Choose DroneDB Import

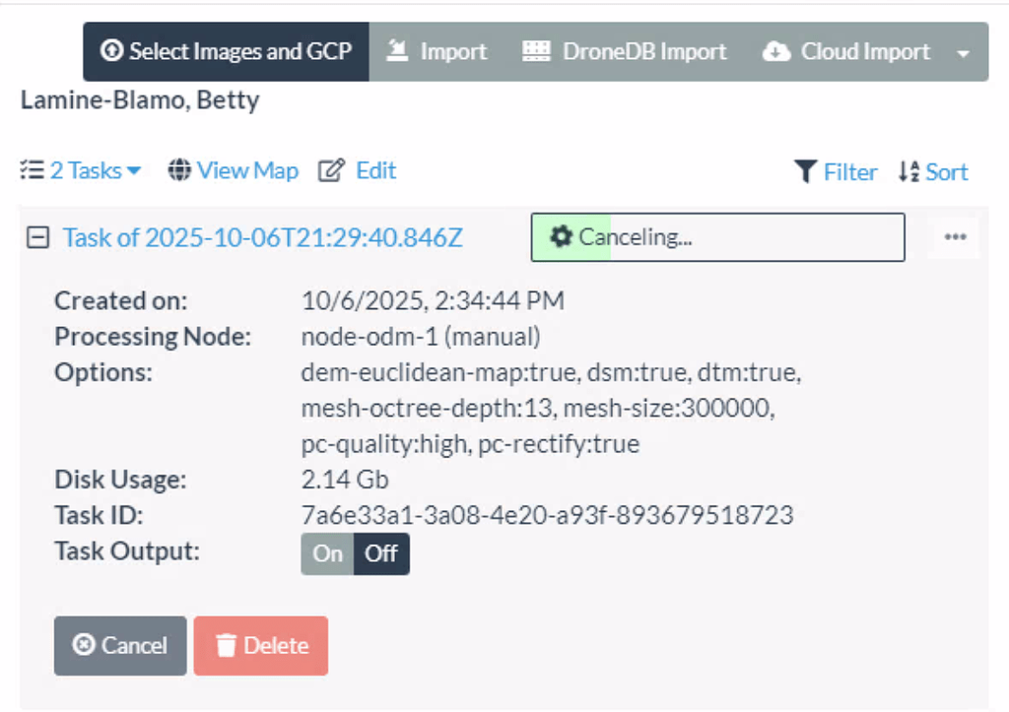(x=624, y=51)
